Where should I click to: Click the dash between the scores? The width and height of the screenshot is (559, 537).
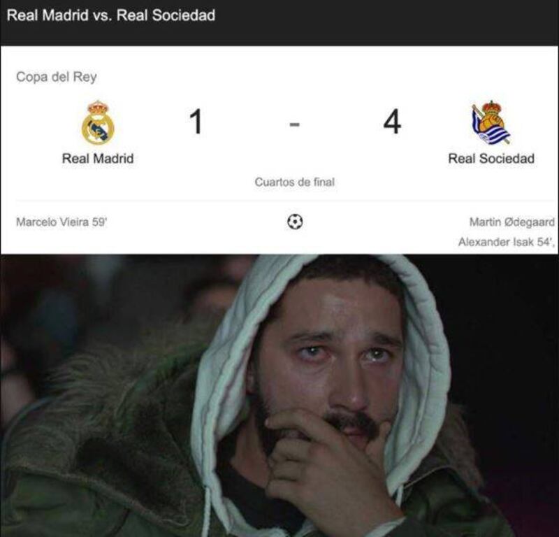click(294, 124)
